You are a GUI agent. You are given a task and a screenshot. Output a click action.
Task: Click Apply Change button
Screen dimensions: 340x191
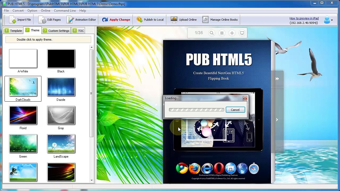point(116,20)
